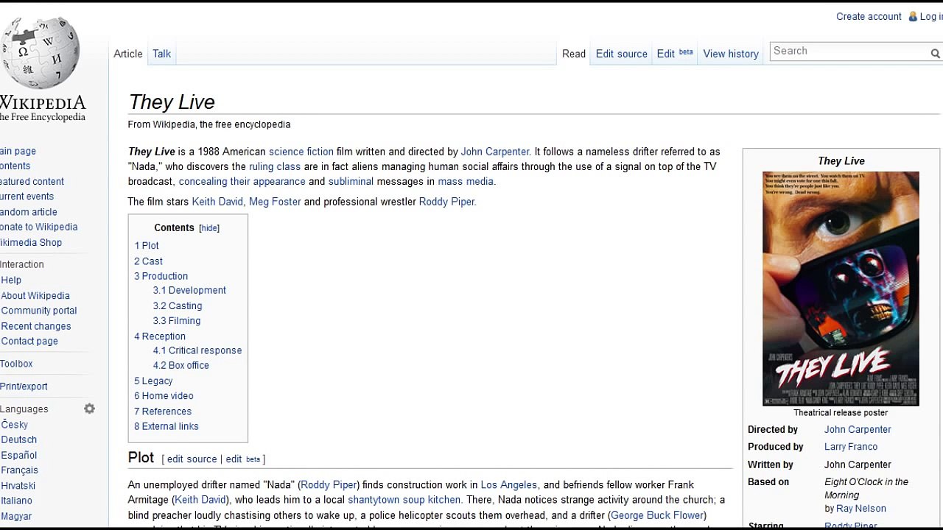
Task: Switch to the Español language version
Action: (19, 456)
